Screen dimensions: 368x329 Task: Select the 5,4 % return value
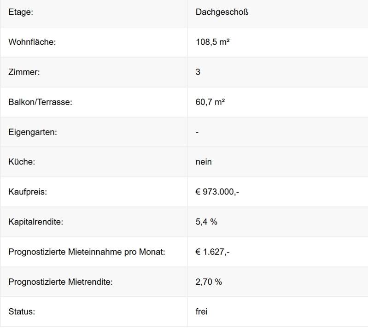pyautogui.click(x=206, y=222)
